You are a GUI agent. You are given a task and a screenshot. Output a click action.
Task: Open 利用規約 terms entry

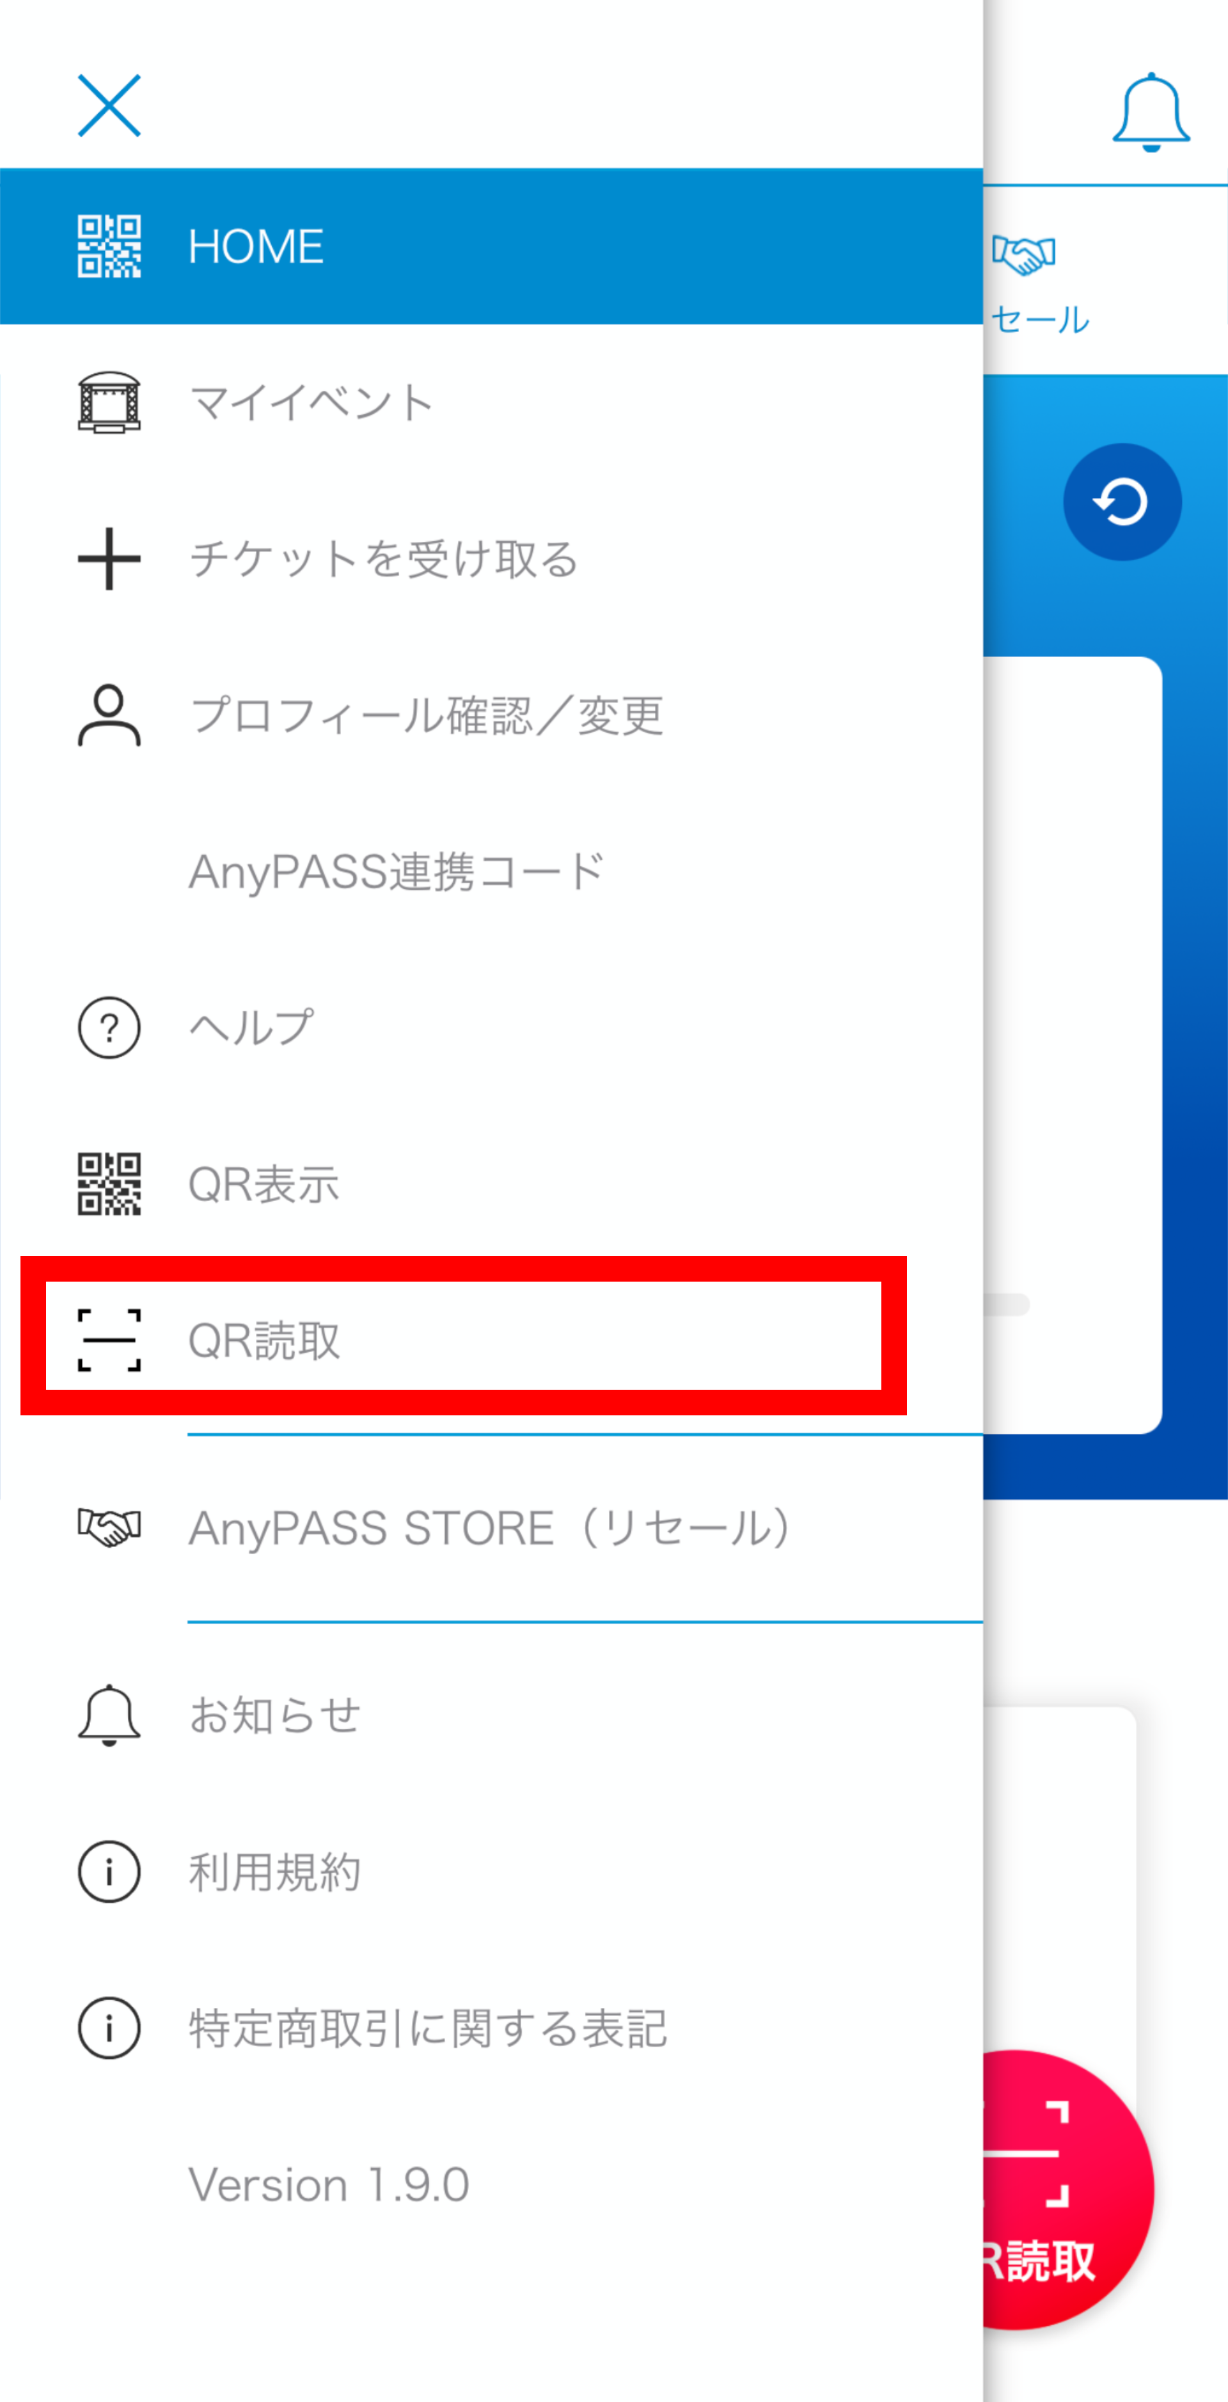pos(491,1872)
